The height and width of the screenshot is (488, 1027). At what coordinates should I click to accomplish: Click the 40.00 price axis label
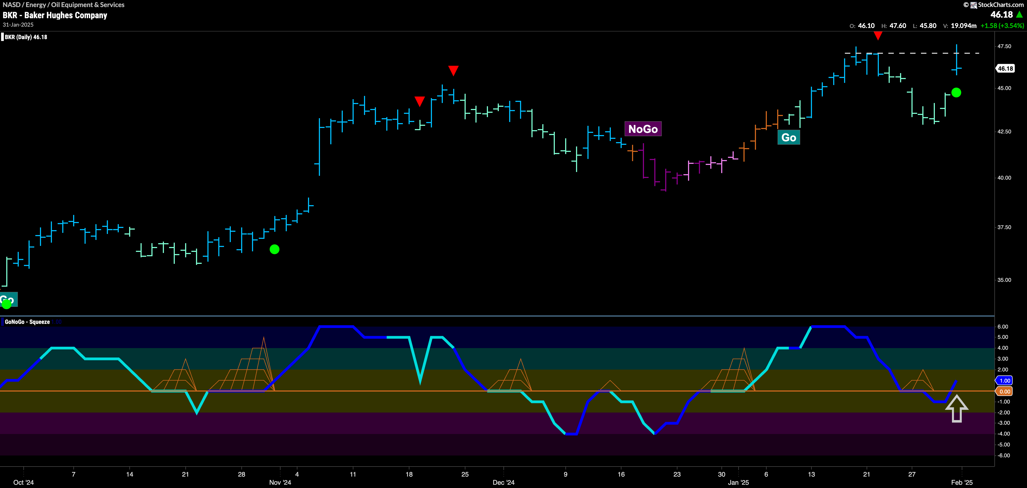coord(1004,178)
